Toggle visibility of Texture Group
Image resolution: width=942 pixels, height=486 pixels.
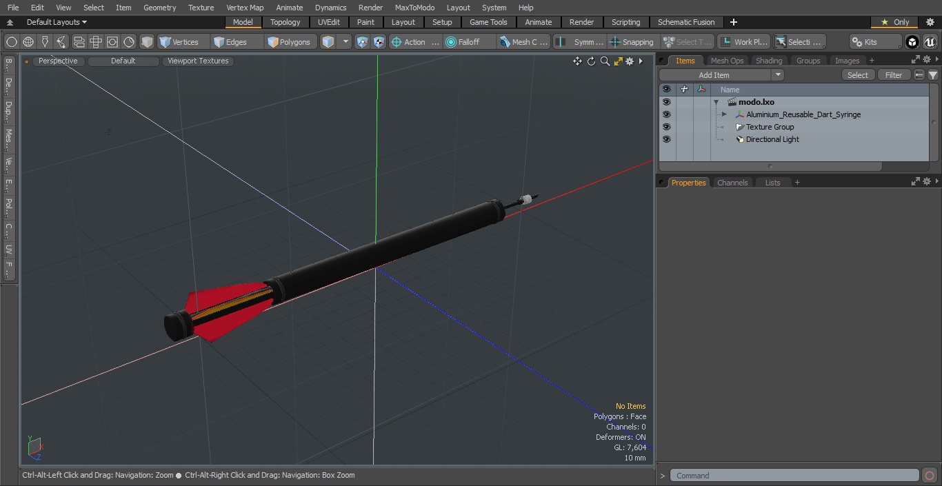click(666, 127)
